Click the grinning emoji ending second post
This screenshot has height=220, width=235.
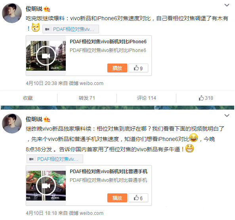click(189, 149)
